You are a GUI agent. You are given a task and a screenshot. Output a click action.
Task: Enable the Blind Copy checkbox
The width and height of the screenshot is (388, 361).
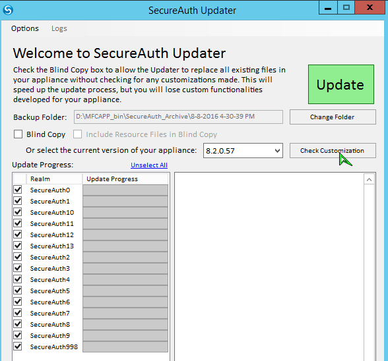[x=18, y=134]
